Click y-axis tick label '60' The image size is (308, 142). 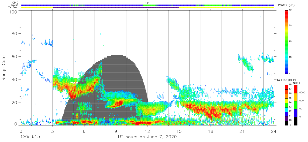[x=14, y=56]
